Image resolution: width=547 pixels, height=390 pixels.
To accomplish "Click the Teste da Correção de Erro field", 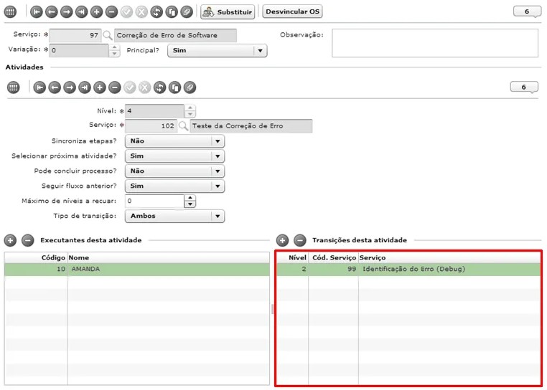I will tap(251, 126).
